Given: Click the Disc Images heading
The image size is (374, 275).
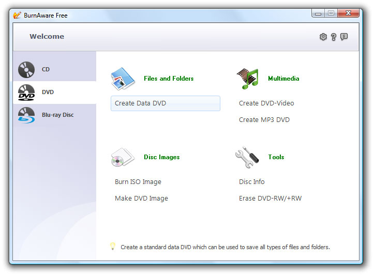Looking at the screenshot, I should click(x=162, y=157).
